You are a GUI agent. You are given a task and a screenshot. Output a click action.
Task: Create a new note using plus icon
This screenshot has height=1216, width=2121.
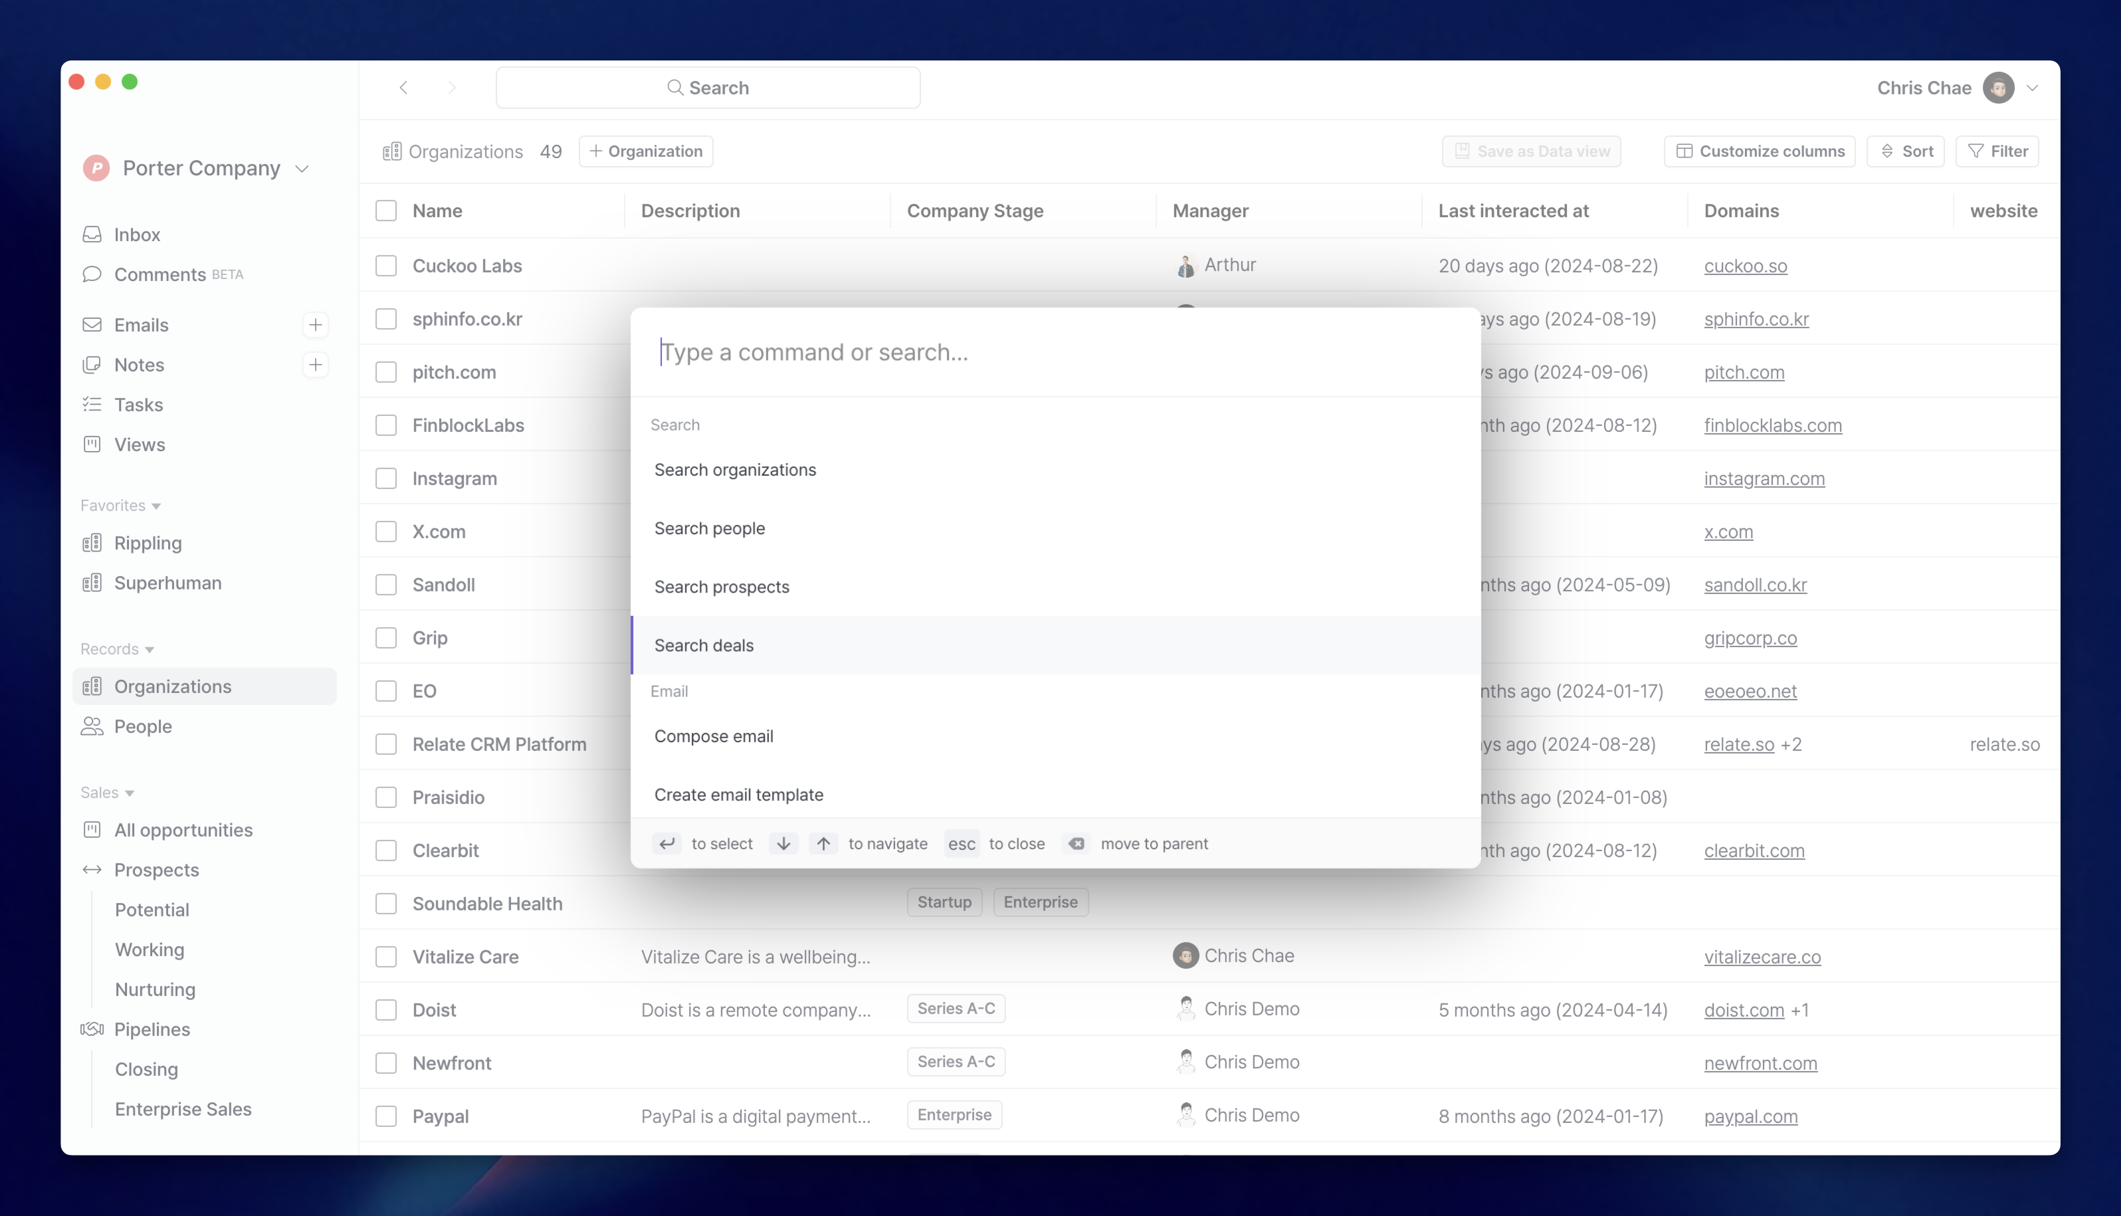[316, 365]
